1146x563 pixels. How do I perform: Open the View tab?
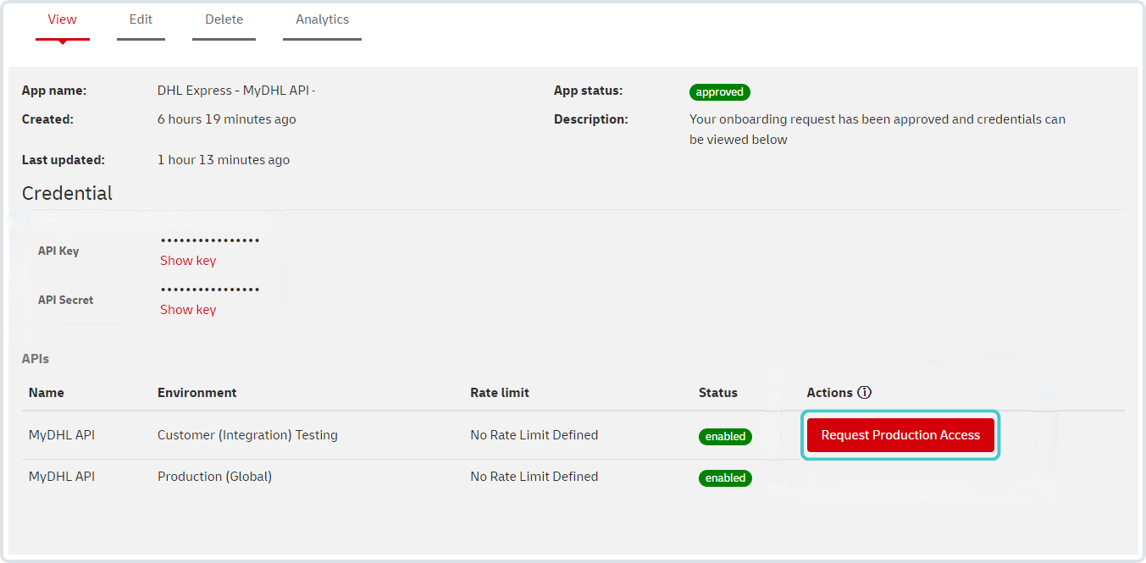pyautogui.click(x=63, y=19)
